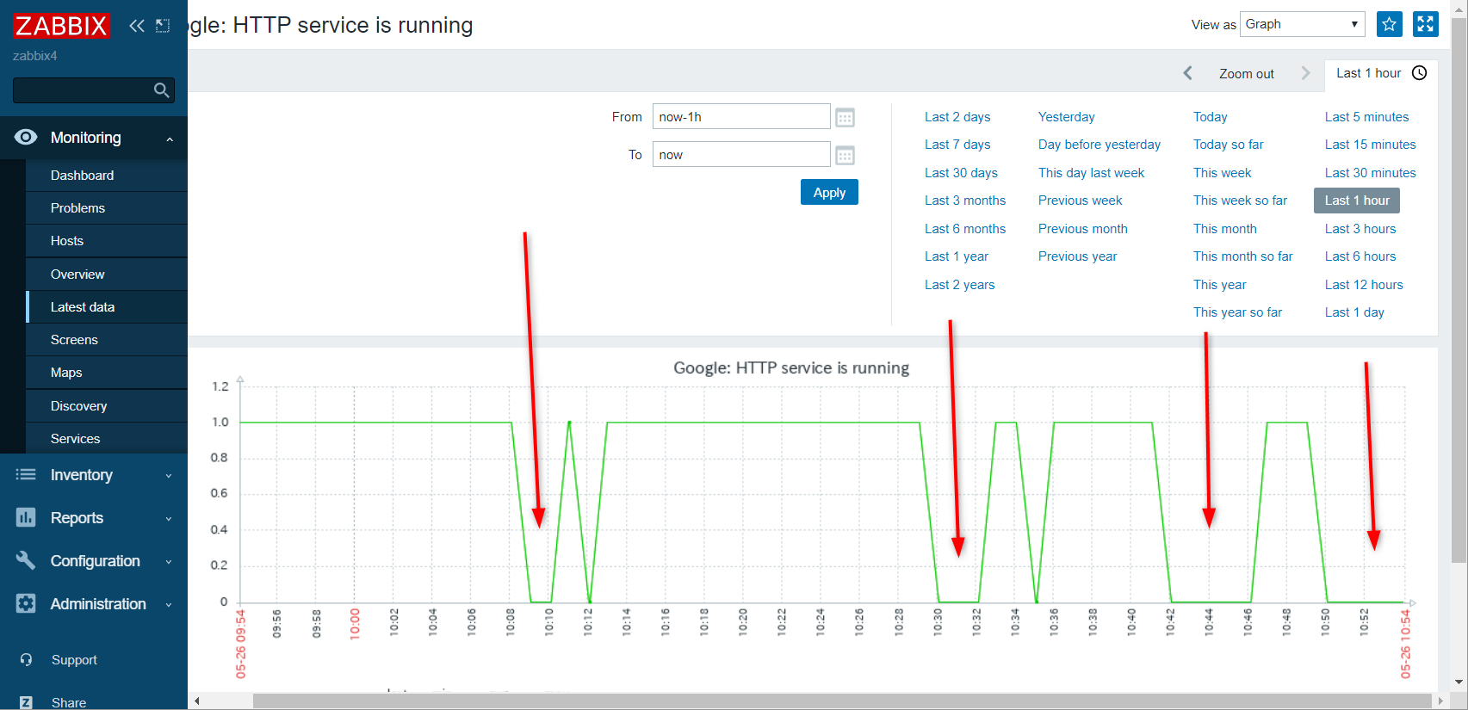Select Previous week range
The image size is (1468, 710).
(1081, 201)
